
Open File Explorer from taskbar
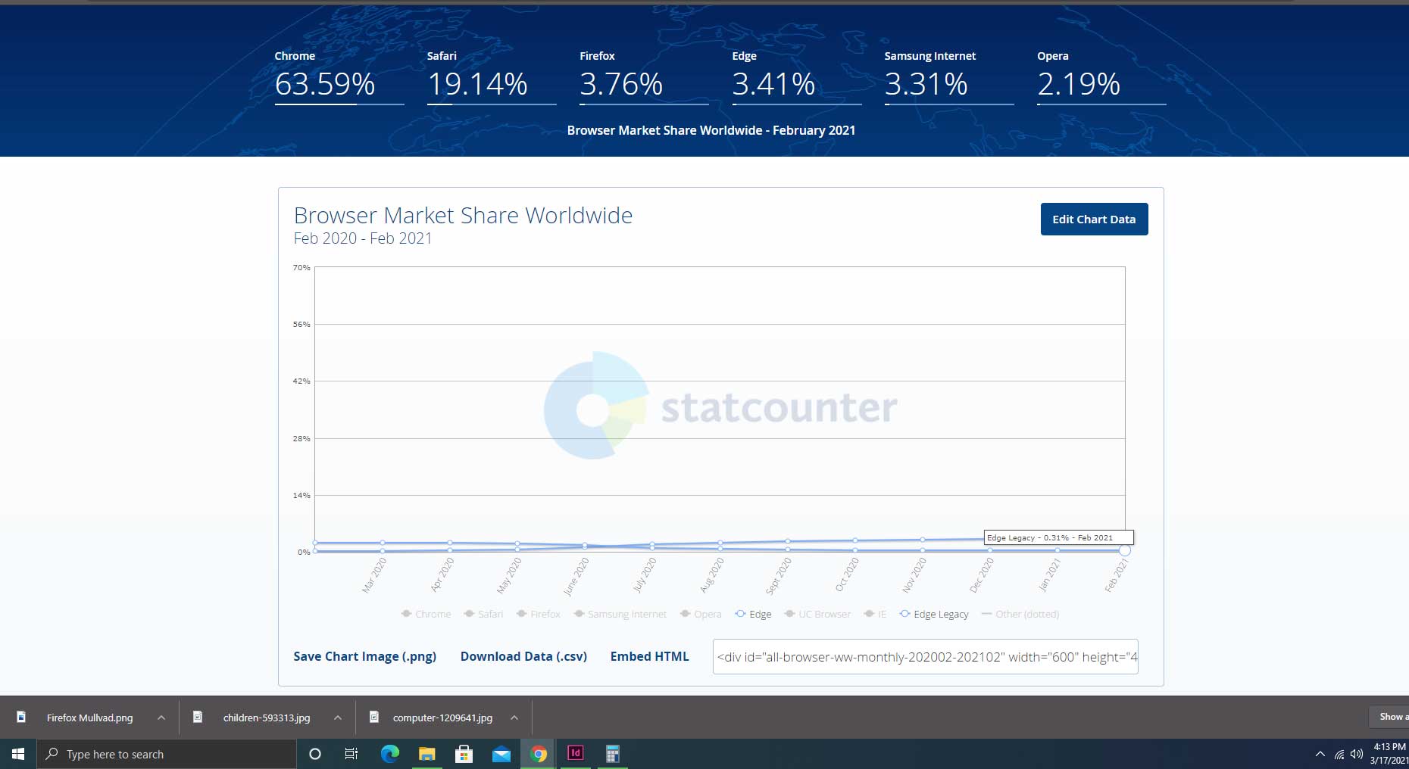coord(427,754)
